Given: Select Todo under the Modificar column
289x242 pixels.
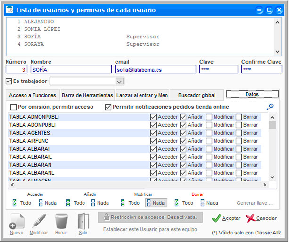Looking at the screenshot, I should pyautogui.click(x=130, y=203).
